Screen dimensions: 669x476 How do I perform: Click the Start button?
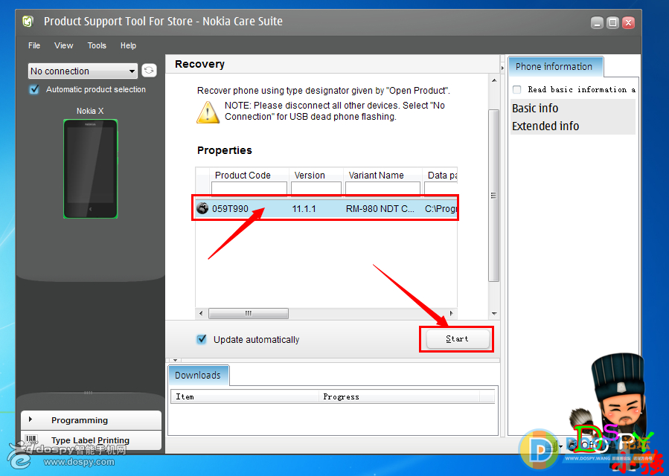click(x=458, y=338)
